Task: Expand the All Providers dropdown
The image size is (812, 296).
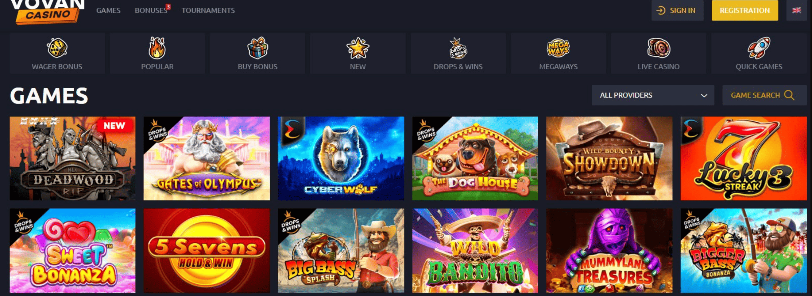Action: coord(653,95)
